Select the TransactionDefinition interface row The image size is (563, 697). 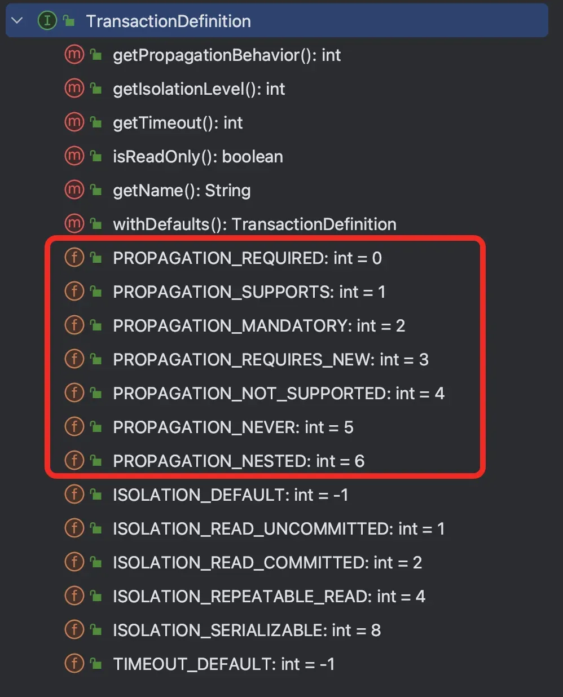coord(277,21)
